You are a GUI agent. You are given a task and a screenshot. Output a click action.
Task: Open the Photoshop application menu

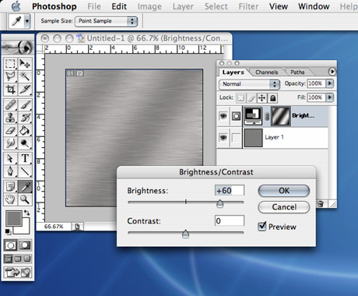[x=54, y=6]
